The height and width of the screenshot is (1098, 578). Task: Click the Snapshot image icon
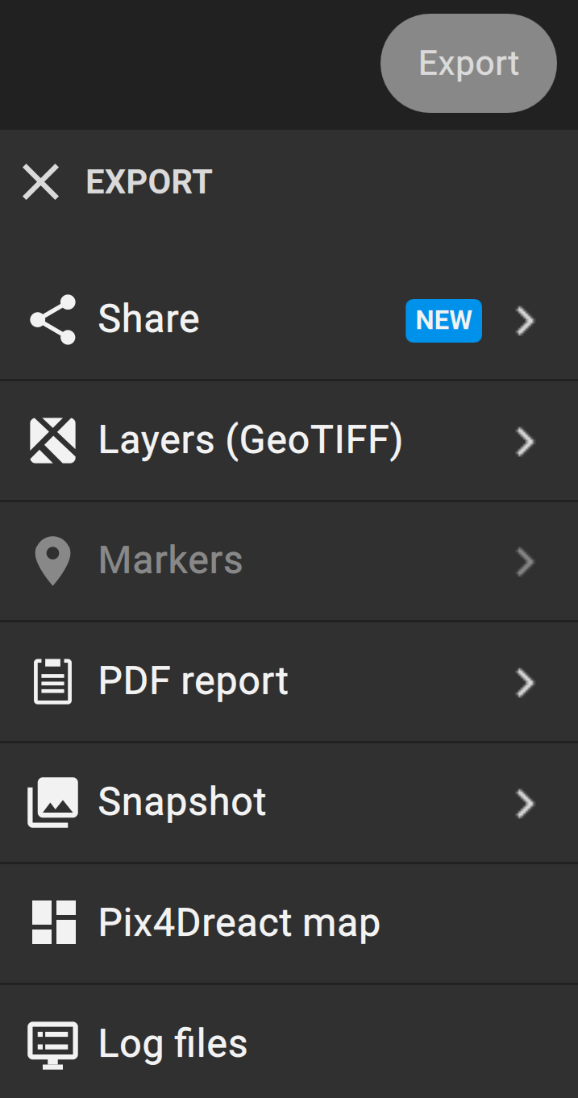click(52, 801)
